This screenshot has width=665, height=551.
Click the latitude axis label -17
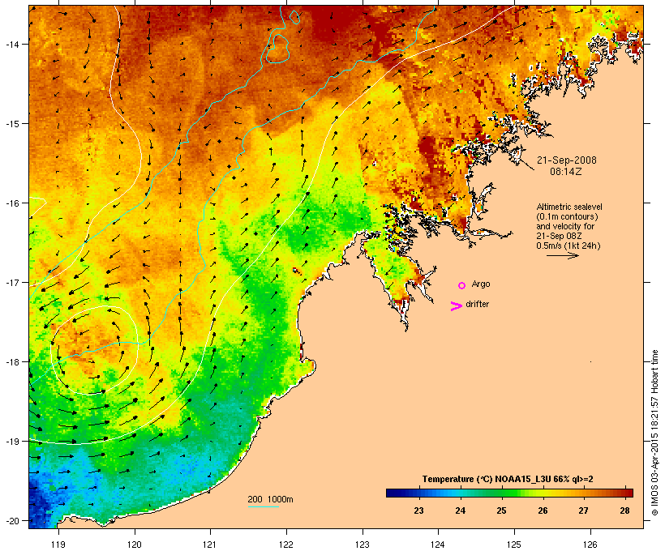[x=12, y=282]
